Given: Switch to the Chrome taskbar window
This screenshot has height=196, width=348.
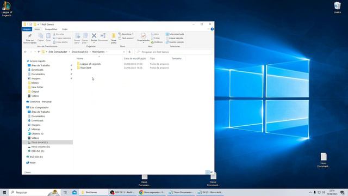Looking at the screenshot, I should [x=152, y=192].
